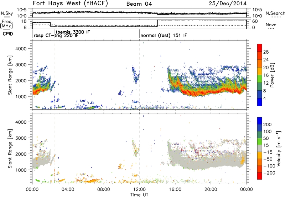This screenshot has width=285, height=197.
Task: Click the 'rbsp CT-trig 220 IF' annotation
Action: [56, 36]
